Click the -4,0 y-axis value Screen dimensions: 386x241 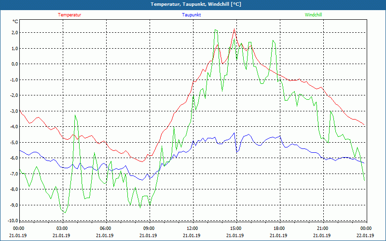pyautogui.click(x=14, y=127)
